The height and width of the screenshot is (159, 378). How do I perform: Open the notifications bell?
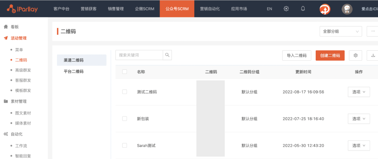(x=303, y=9)
